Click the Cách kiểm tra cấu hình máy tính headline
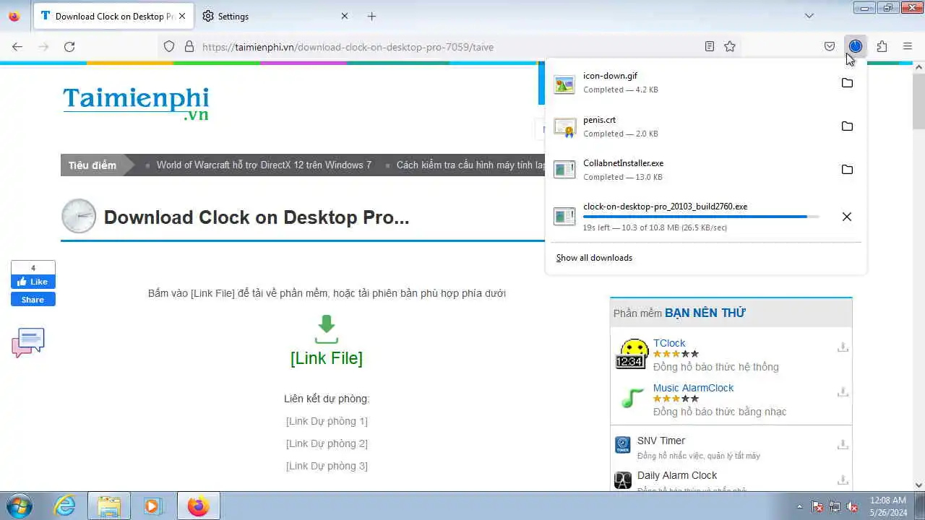925x520 pixels. [470, 165]
